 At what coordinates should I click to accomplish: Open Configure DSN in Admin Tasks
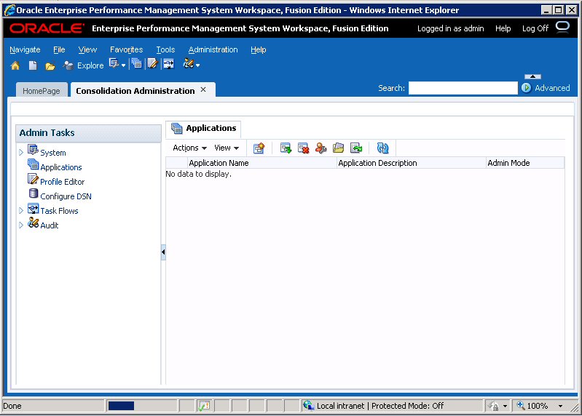(66, 196)
